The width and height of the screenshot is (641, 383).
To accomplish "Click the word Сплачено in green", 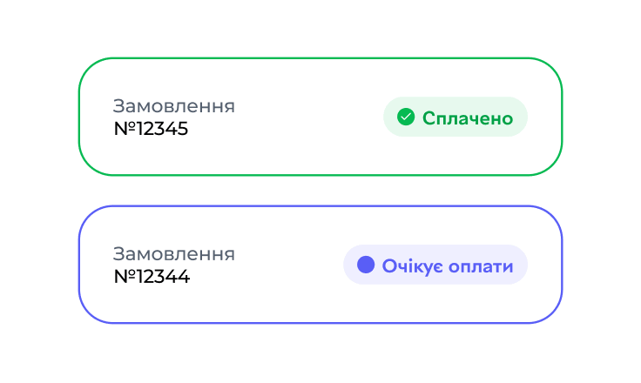I will click(x=468, y=118).
